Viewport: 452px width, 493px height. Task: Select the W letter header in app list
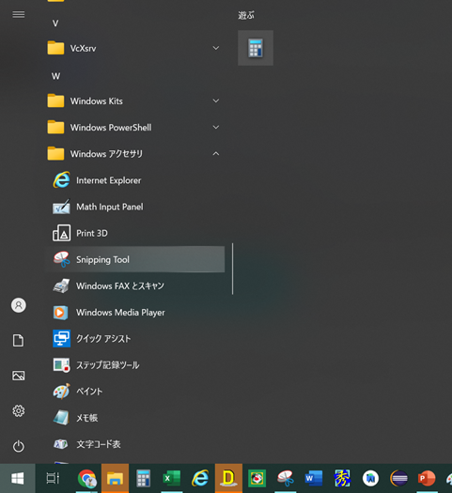click(55, 76)
